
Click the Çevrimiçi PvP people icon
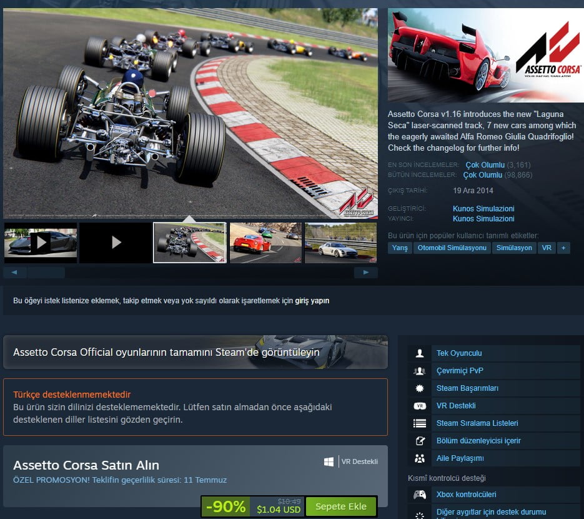point(420,370)
